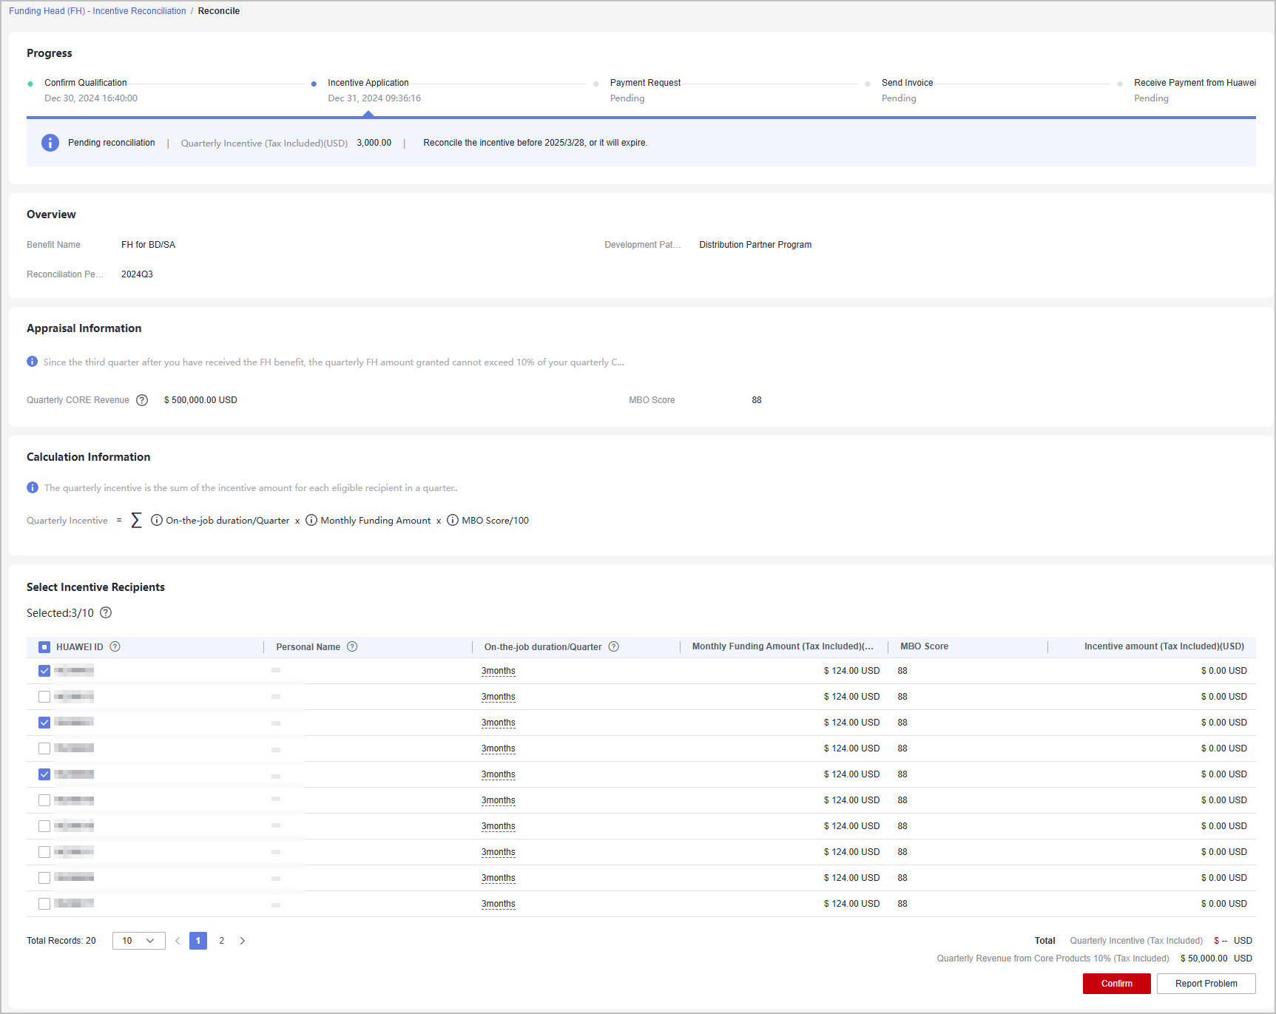Click help icon next to Selected:3/10
Screen dimensions: 1276x1014
(x=106, y=613)
